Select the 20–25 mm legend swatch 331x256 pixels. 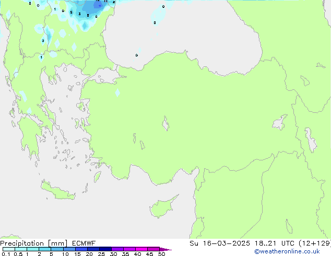coord(93,249)
